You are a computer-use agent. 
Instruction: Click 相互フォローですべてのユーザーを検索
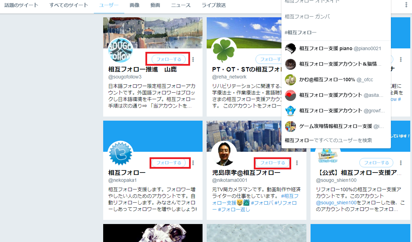pos(328,140)
